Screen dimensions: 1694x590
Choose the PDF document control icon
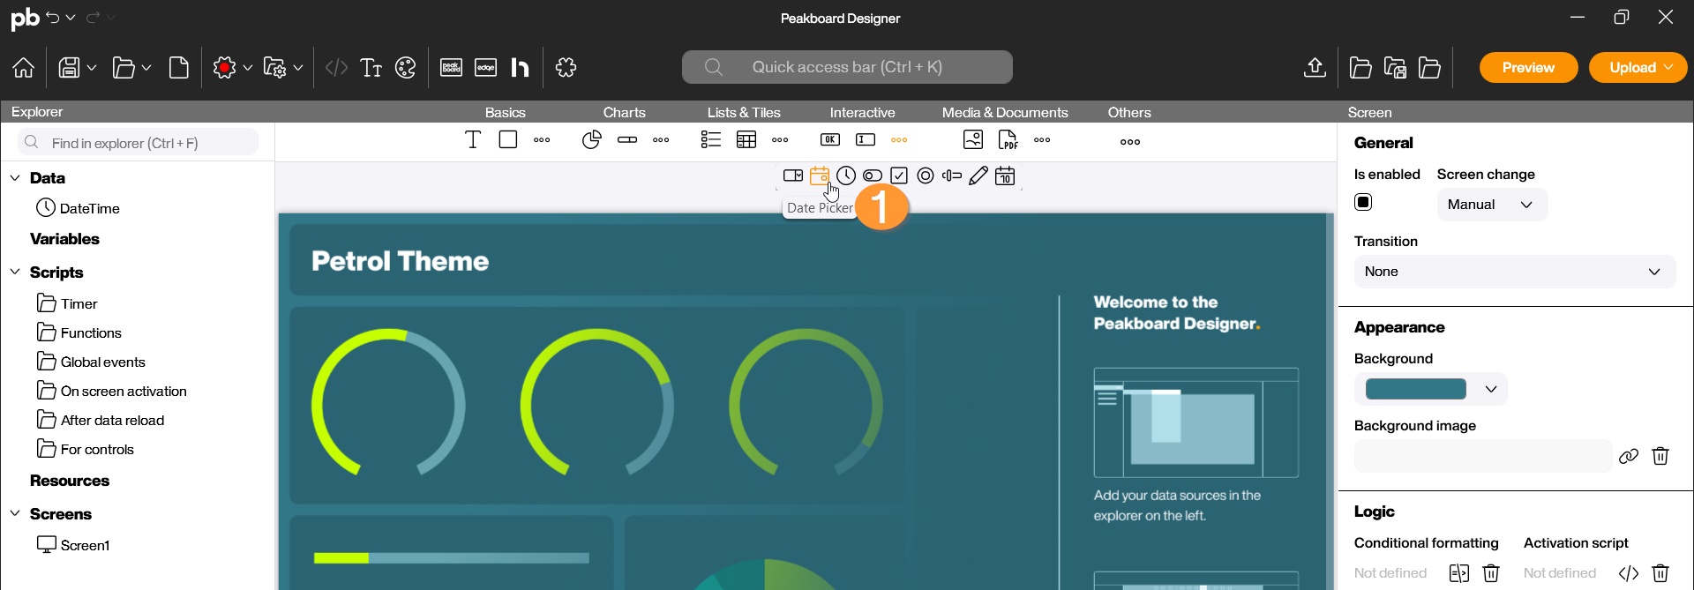pyautogui.click(x=1008, y=140)
